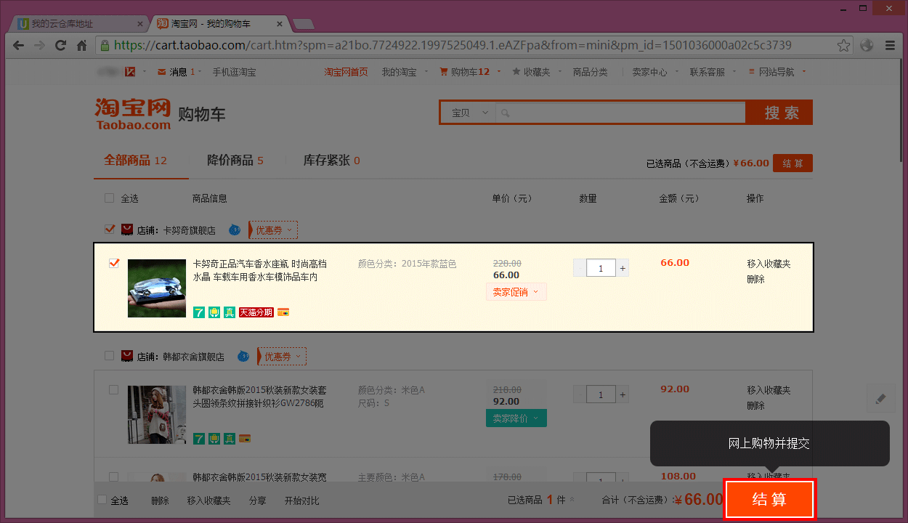Chat with 卡努奇旗舰店 via blue Wangwang icon
Image resolution: width=908 pixels, height=523 pixels.
click(234, 230)
